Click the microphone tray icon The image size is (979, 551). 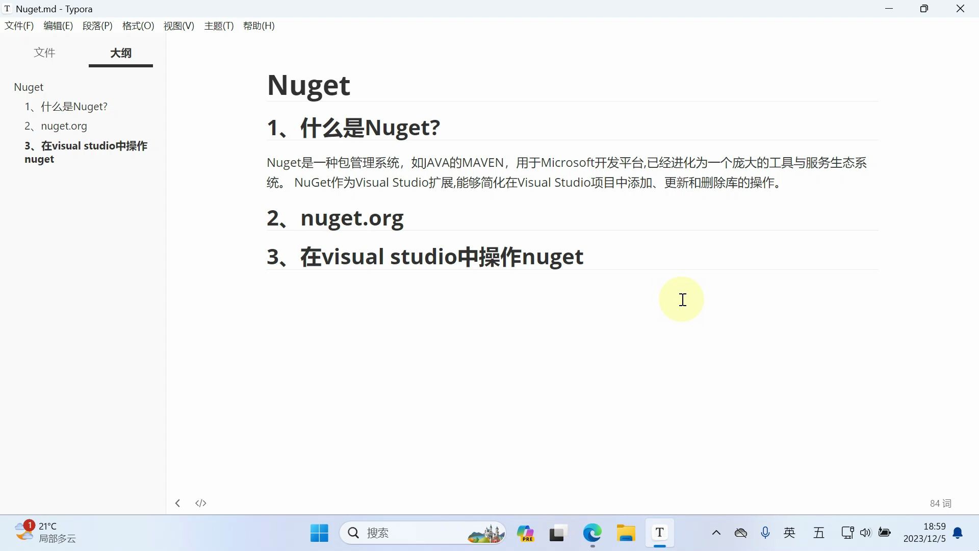click(x=765, y=533)
